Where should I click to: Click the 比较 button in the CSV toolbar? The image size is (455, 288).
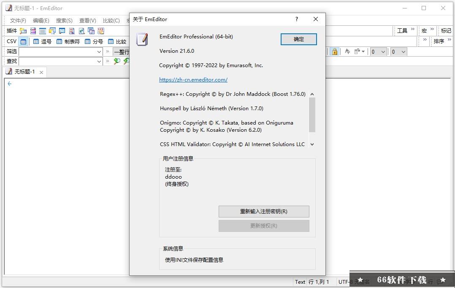(x=117, y=41)
